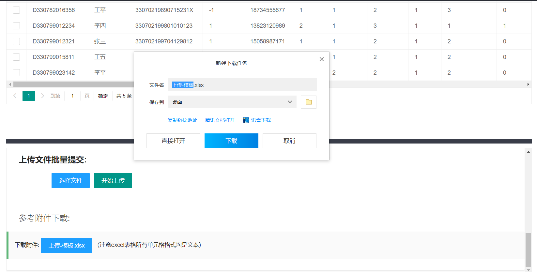Viewport: 537px width, 272px height.
Task: Click name cell 王五
Action: coord(100,57)
